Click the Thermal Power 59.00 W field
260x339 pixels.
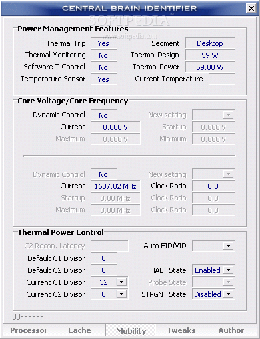pos(210,67)
